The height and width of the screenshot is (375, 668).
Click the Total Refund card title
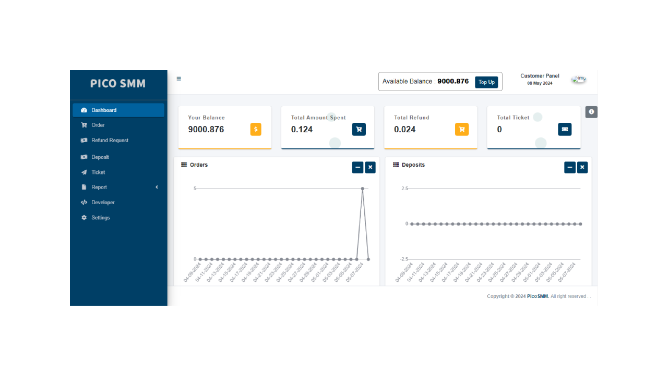click(x=412, y=118)
